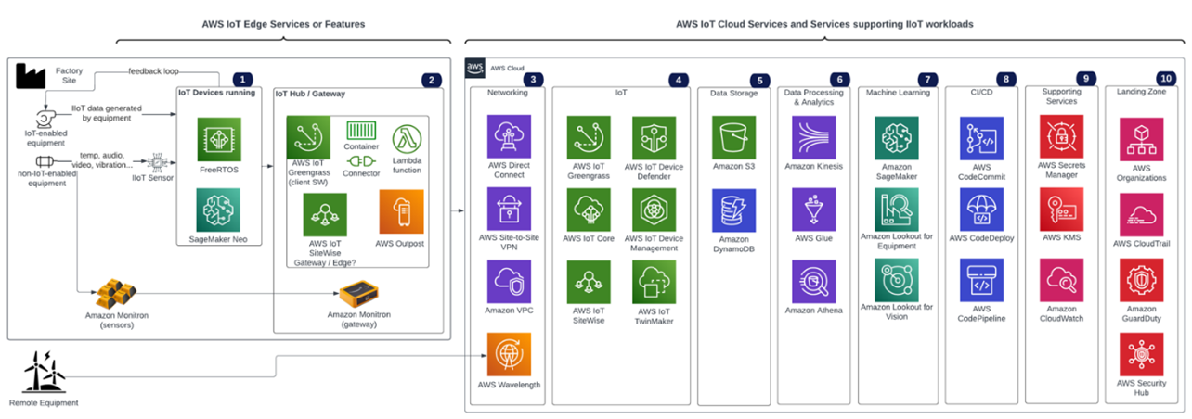Click the AWS Wavelength icon
This screenshot has height=419, width=1192.
click(509, 354)
